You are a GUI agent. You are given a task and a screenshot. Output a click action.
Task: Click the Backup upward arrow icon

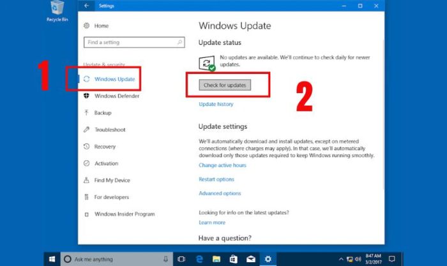point(86,112)
